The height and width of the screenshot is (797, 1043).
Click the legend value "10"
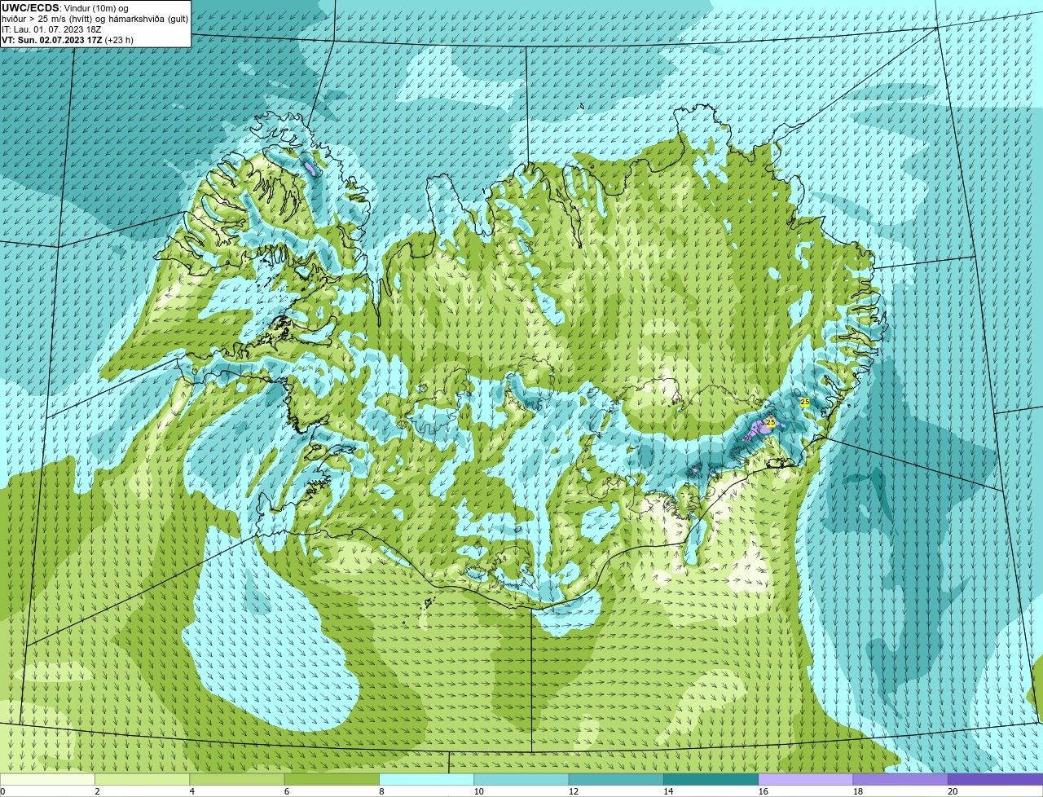pos(478,791)
